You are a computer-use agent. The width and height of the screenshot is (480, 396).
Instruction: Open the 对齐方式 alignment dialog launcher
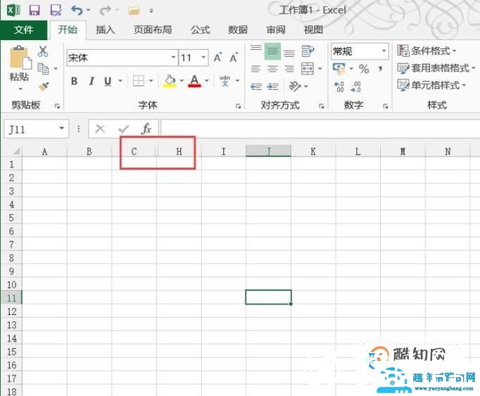[x=321, y=106]
